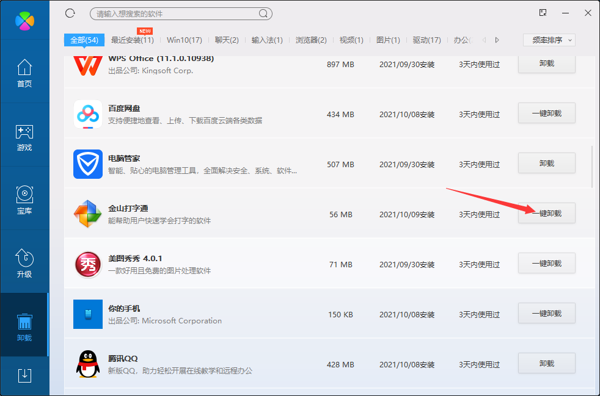Image resolution: width=600 pixels, height=396 pixels.
Task: Click the 150 KB size value
Action: point(340,315)
